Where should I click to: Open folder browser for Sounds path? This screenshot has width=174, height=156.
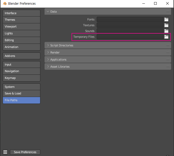pos(166,31)
